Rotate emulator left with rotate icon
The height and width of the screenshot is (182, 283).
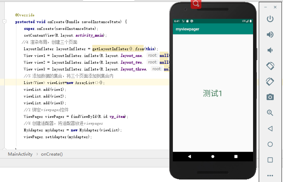270,66
